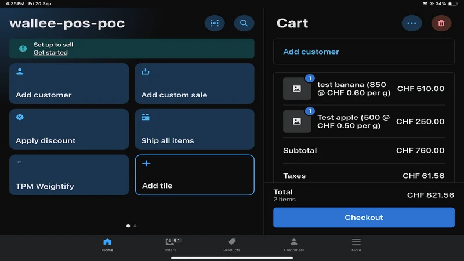The image size is (464, 261).
Task: Tap quantity badge on Test apple item
Action: point(310,111)
